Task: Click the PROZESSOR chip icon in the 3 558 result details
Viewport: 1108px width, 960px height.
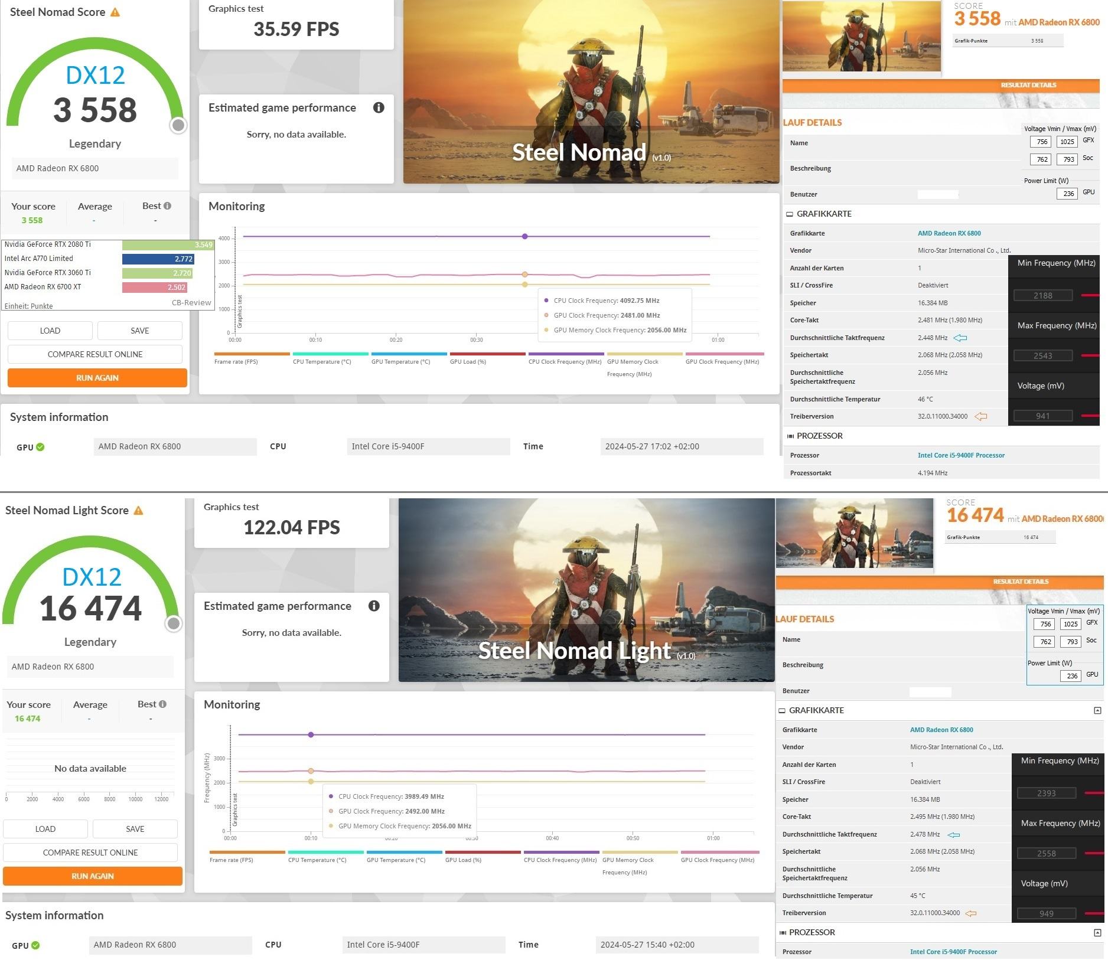Action: pos(790,436)
